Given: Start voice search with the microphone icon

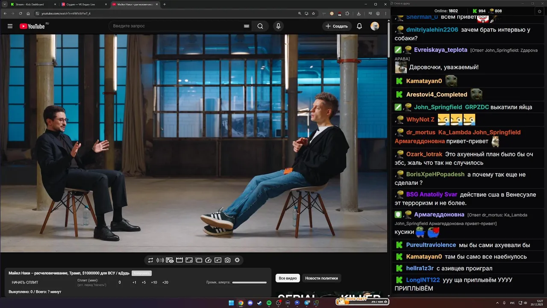Looking at the screenshot, I should pos(278,26).
